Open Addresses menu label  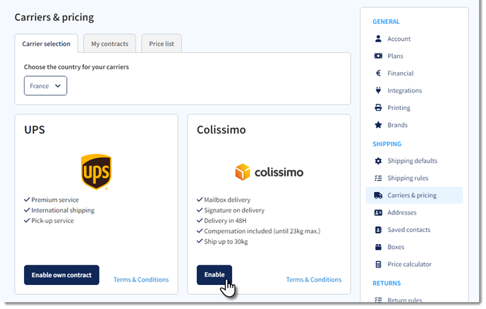[x=401, y=212]
